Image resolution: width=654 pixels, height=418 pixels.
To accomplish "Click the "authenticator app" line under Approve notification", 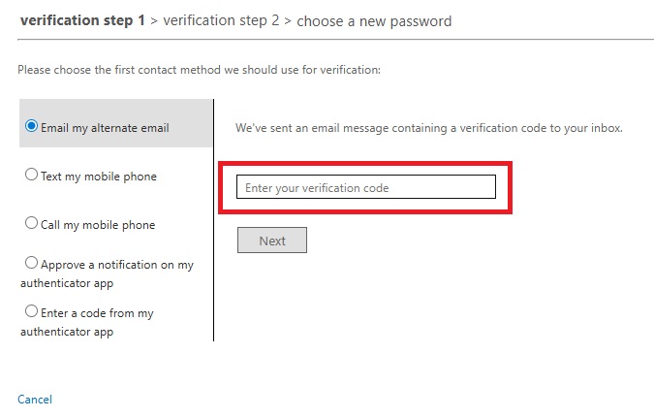I will [x=67, y=283].
